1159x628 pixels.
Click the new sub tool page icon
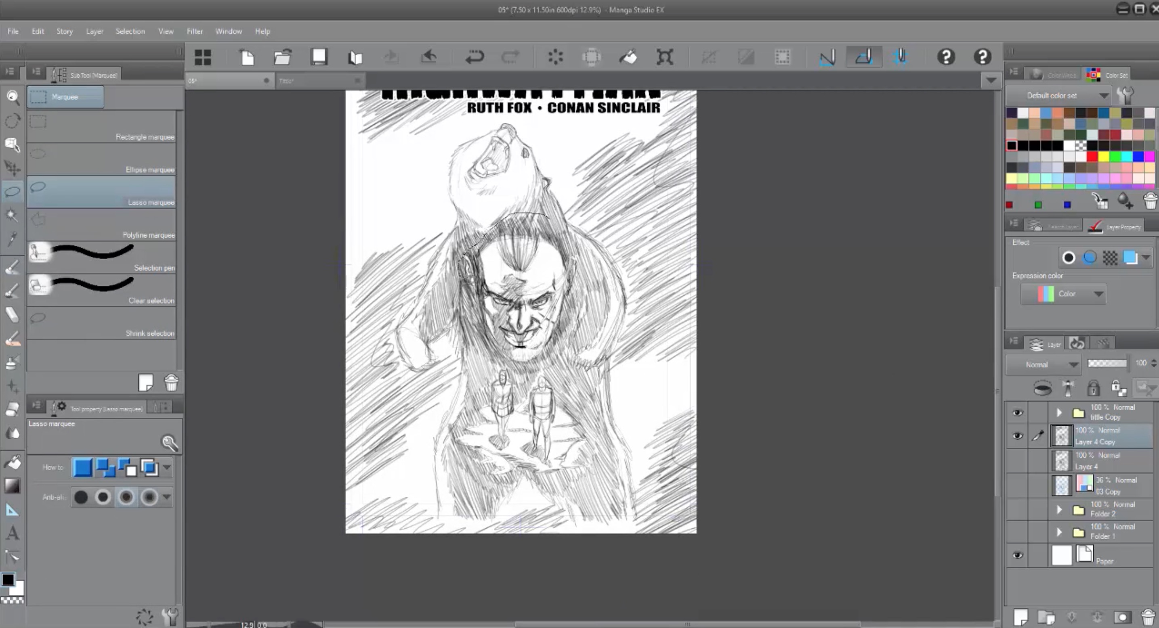coord(145,383)
